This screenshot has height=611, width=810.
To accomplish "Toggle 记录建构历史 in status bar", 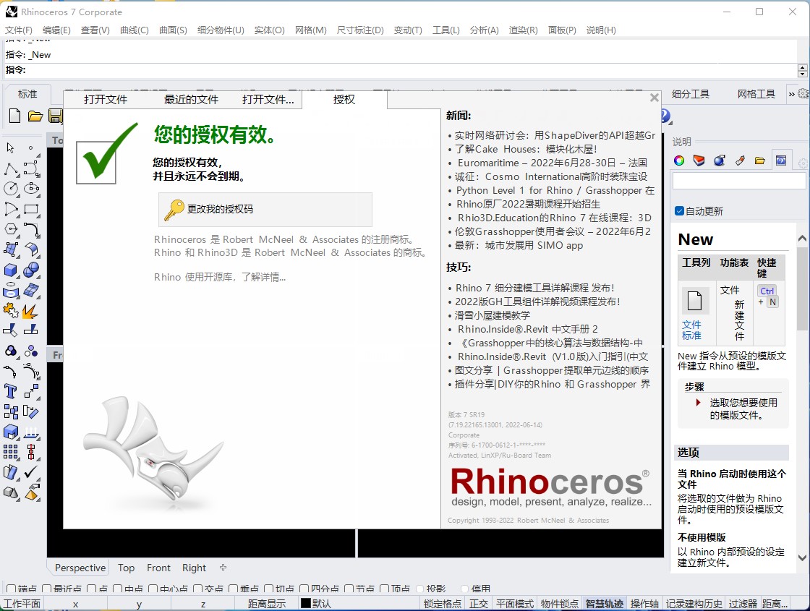I will pos(694,604).
